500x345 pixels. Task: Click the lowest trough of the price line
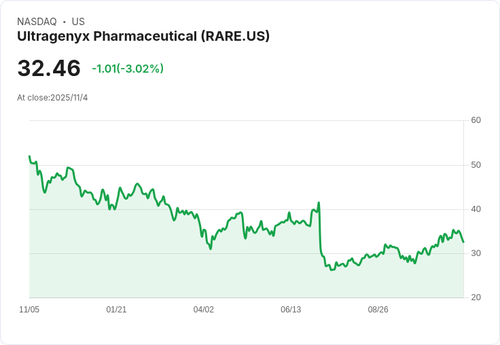331,270
